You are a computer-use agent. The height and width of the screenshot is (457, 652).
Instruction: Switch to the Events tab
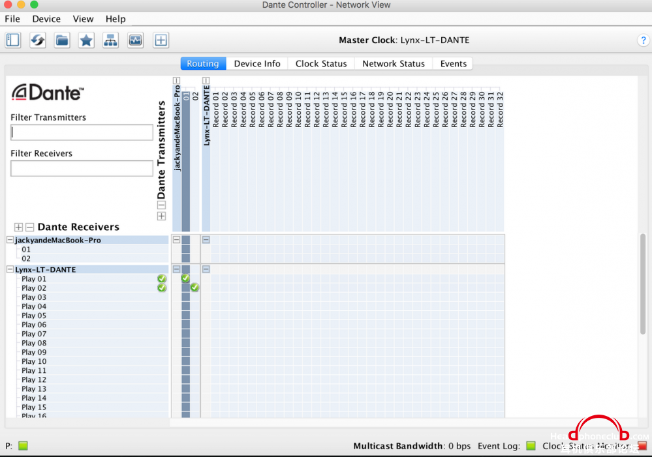(x=453, y=64)
